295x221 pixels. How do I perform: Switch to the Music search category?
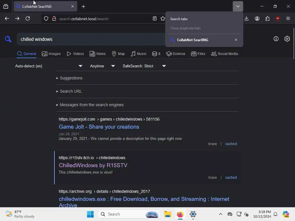[x=139, y=54]
